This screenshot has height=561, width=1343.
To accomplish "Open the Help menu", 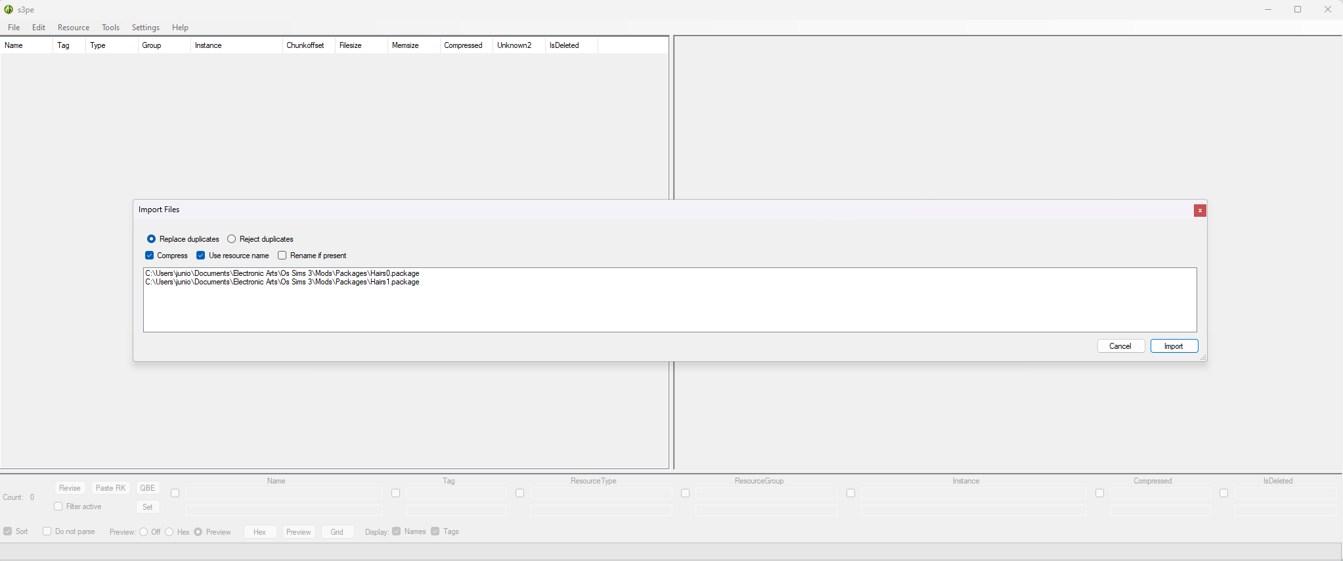I will click(180, 28).
